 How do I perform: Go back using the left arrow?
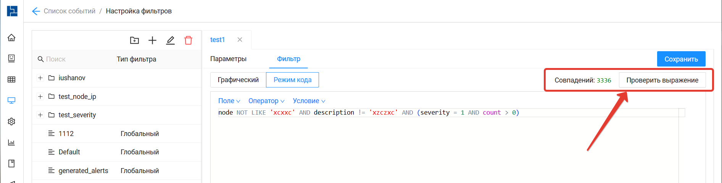coord(36,11)
